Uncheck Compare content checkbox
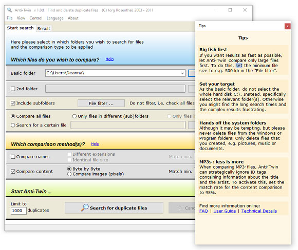 tap(13, 171)
